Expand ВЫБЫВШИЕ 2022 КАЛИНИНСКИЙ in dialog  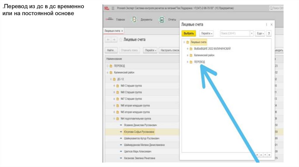[187, 49]
